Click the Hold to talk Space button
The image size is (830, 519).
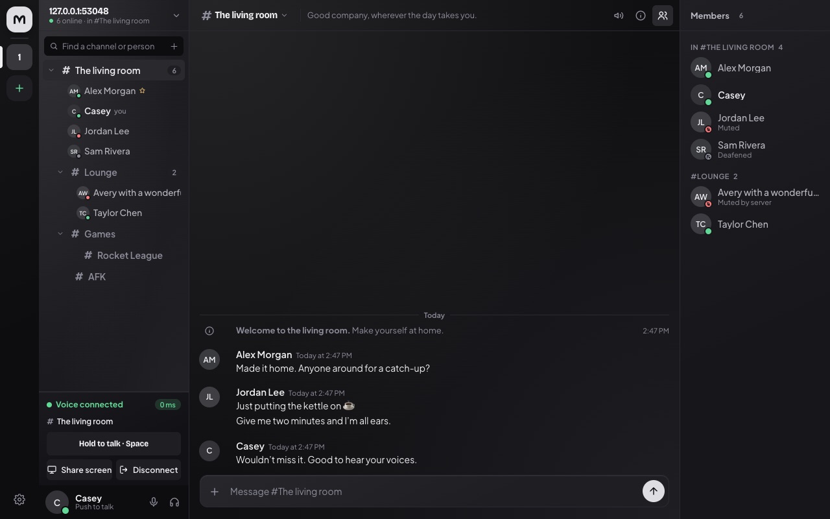coord(113,444)
